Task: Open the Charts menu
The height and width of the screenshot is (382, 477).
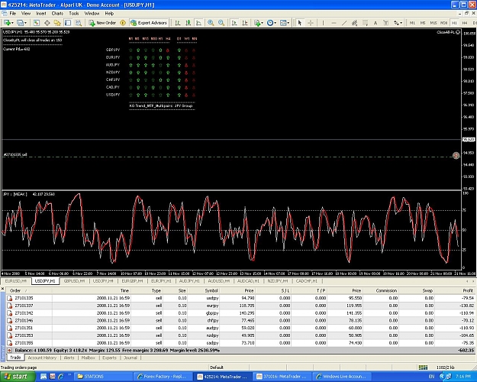Action: tap(57, 14)
